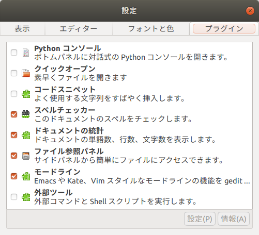Click the 外部ツール puzzle icon
The image size is (259, 235).
(26, 197)
